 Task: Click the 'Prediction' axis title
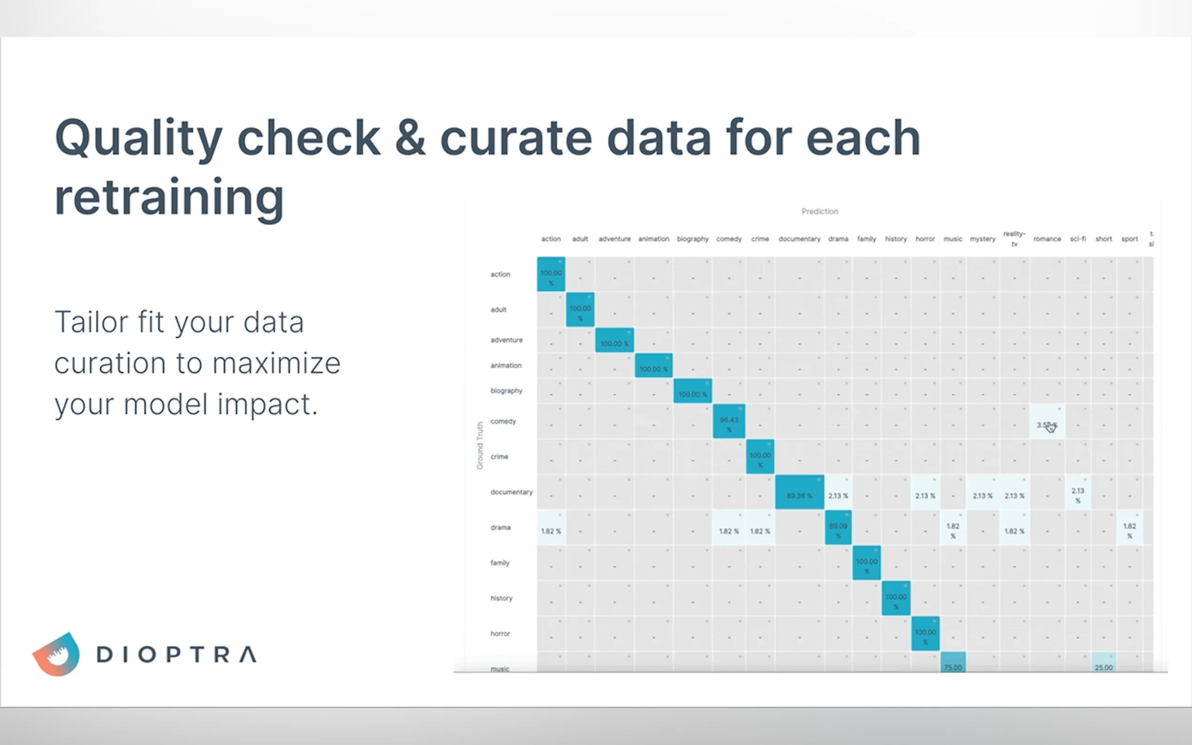[819, 212]
